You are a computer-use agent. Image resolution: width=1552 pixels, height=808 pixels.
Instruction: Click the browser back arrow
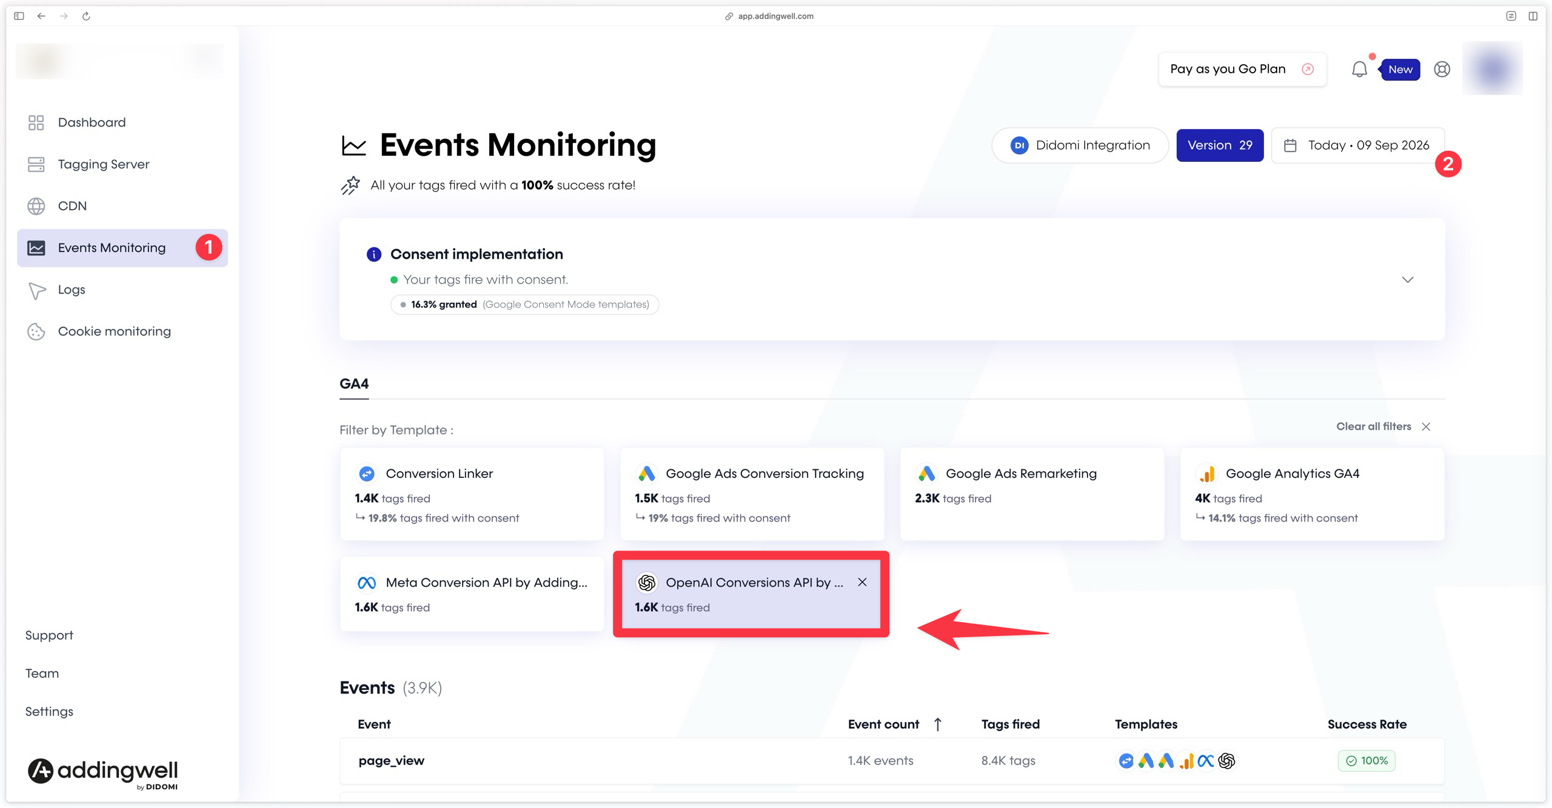(41, 16)
